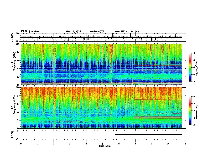208x161 pixels.
Task: Click the "station=OUI" header text
Action: (97, 32)
